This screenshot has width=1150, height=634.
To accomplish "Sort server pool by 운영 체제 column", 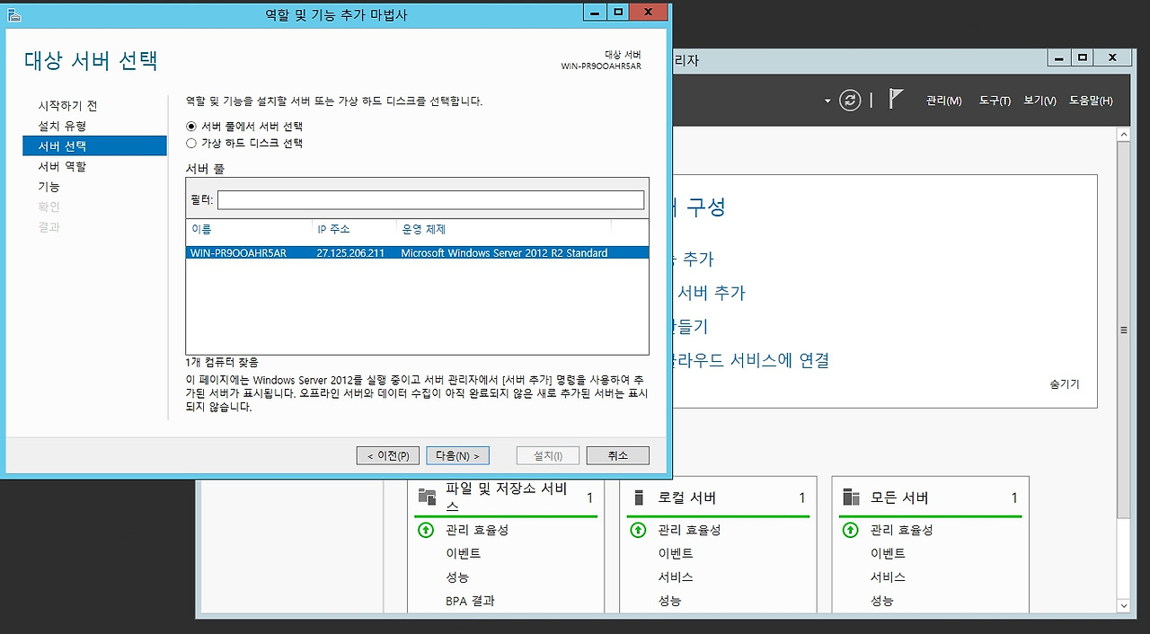I will [x=423, y=230].
